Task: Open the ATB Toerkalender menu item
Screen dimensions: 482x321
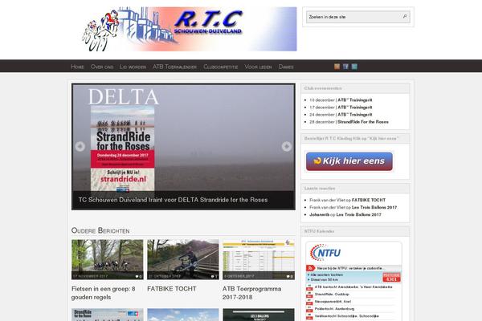Action: pos(174,67)
